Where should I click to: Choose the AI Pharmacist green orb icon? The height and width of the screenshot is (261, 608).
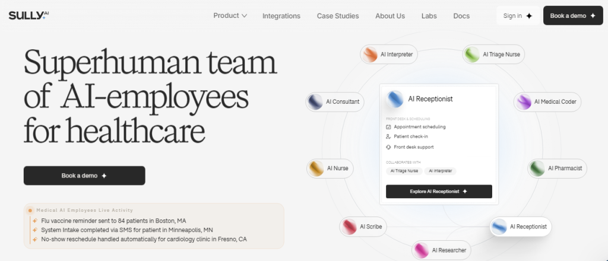coord(537,168)
